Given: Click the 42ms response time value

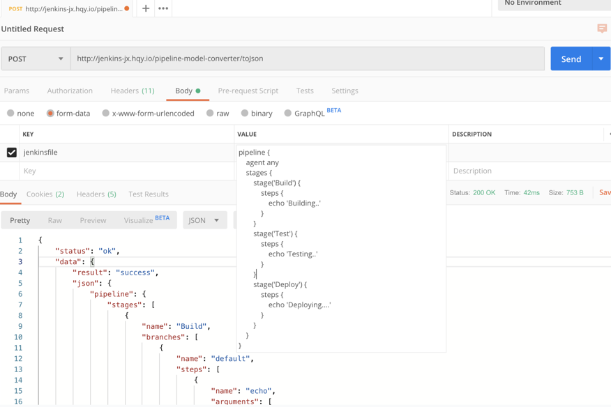Looking at the screenshot, I should (531, 193).
